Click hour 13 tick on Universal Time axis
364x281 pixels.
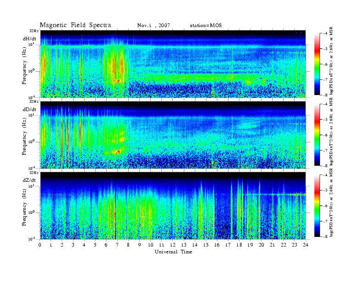(184, 245)
